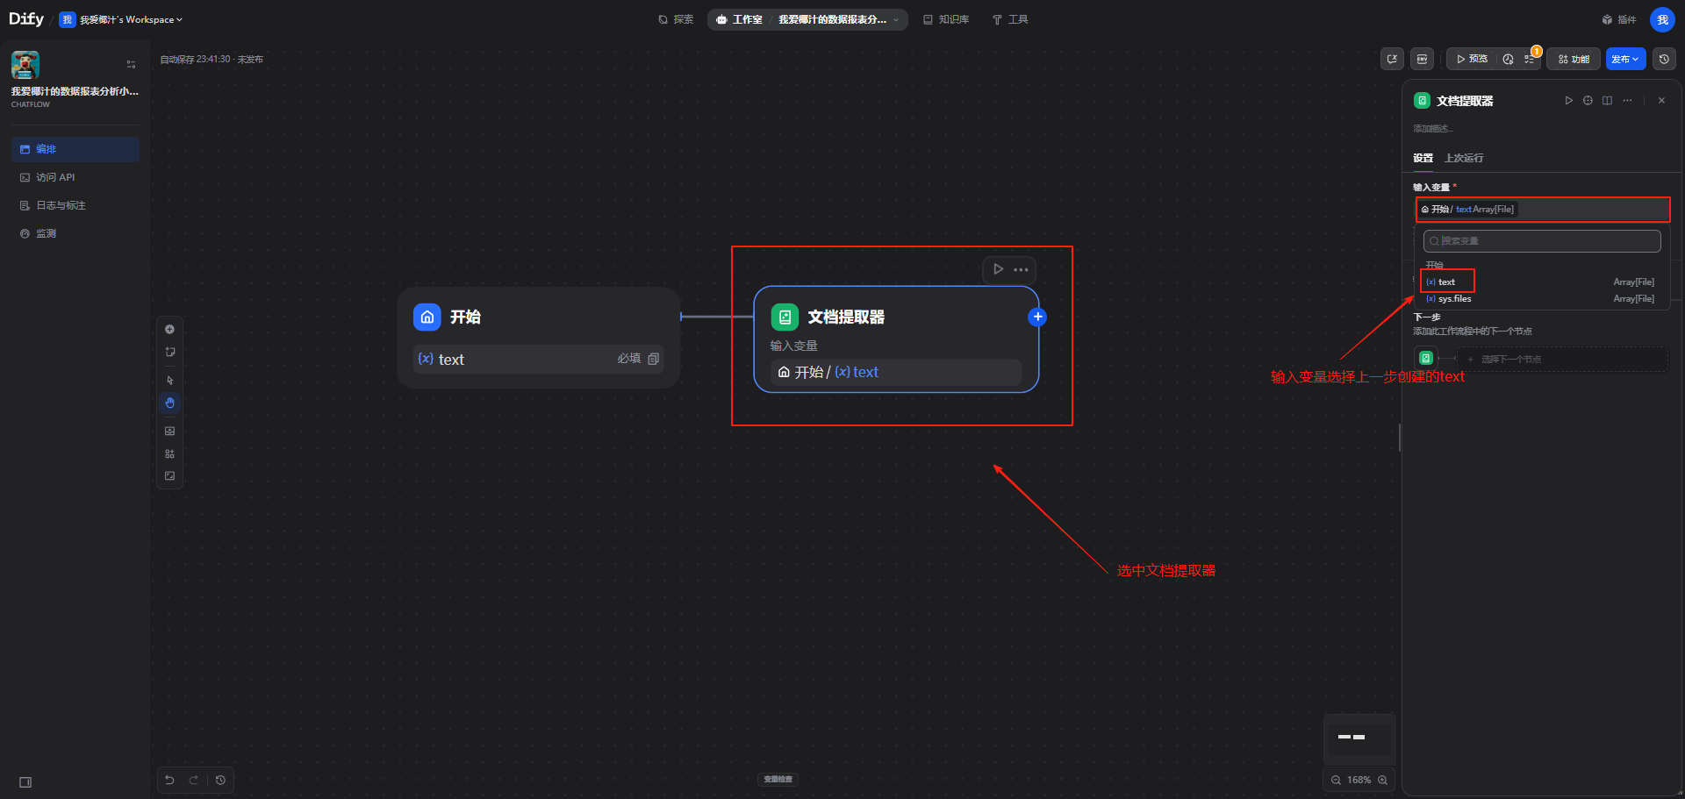Open the 168% zoom level menu

[x=1359, y=780]
